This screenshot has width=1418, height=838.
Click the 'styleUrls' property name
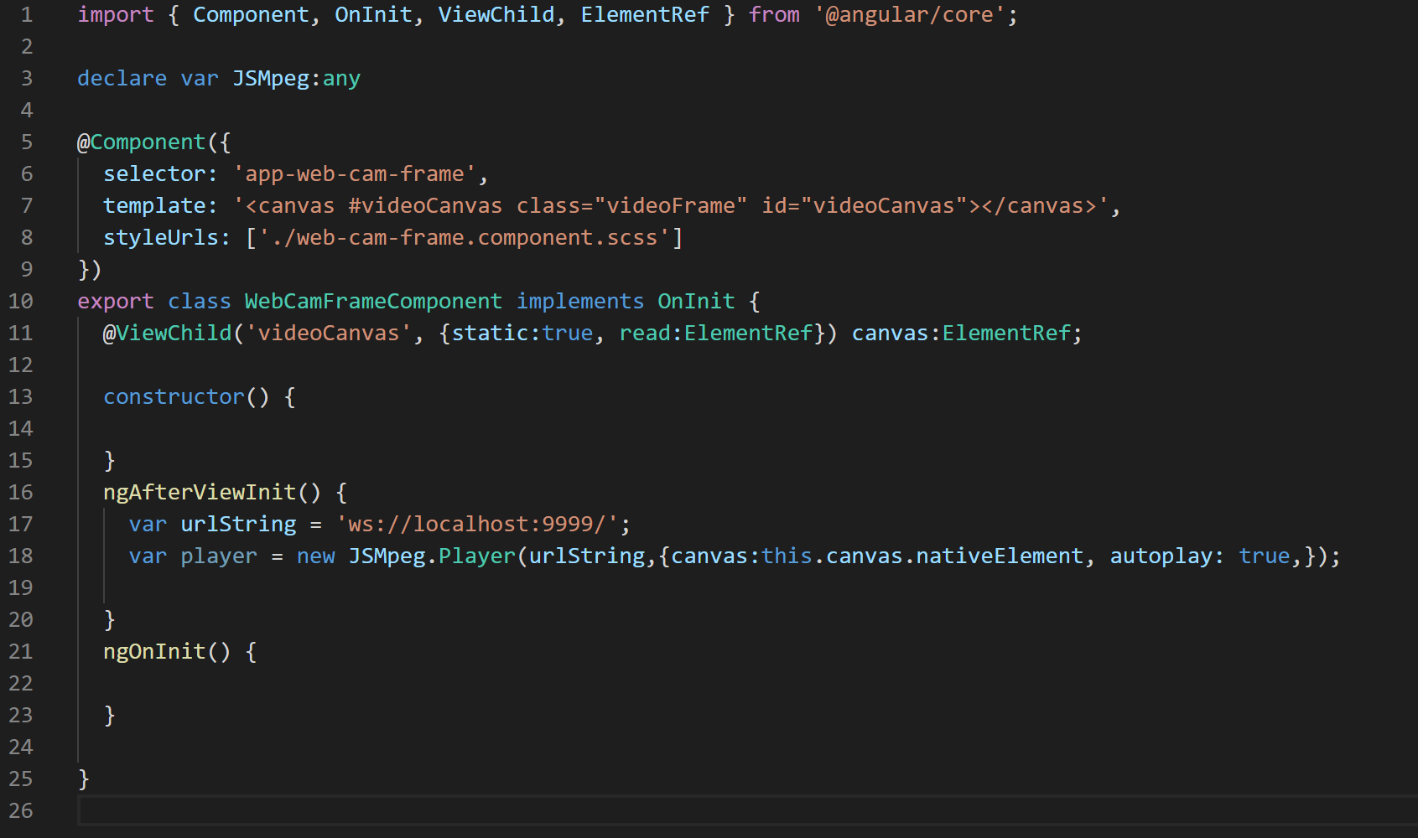click(161, 238)
